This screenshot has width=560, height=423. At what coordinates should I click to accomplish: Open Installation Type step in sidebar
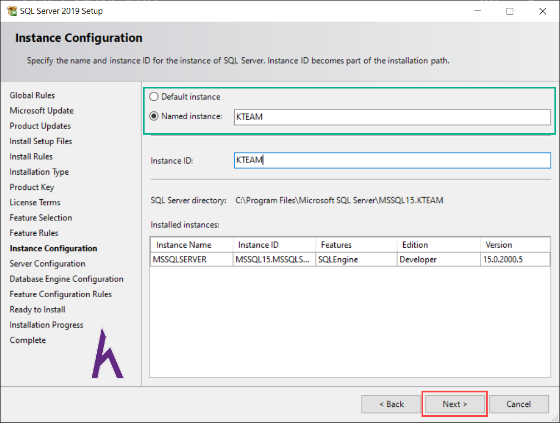click(39, 172)
